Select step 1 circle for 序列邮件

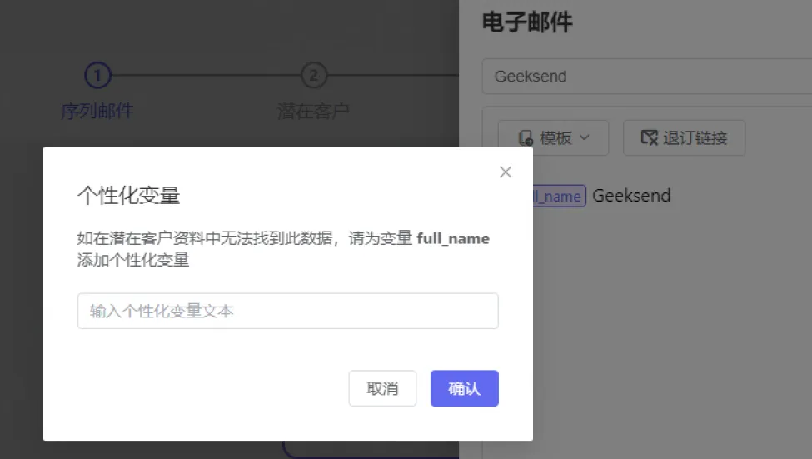tap(97, 76)
